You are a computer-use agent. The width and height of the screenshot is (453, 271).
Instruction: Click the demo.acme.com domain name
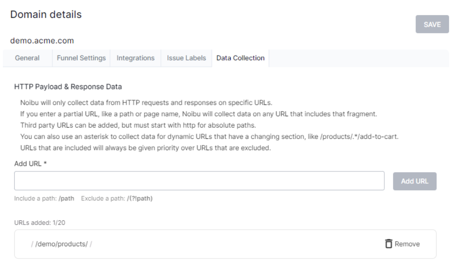pyautogui.click(x=42, y=41)
